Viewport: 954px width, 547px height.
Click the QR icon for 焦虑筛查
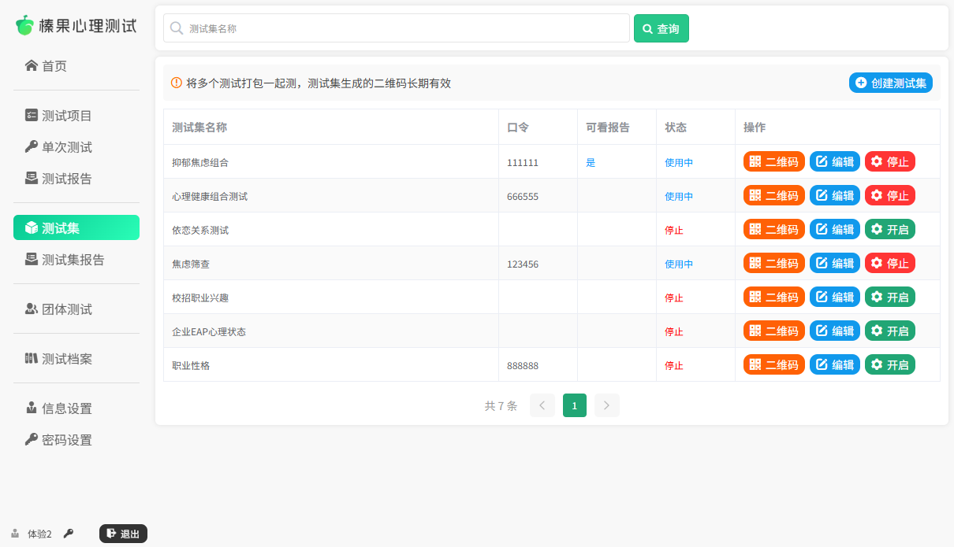[755, 263]
